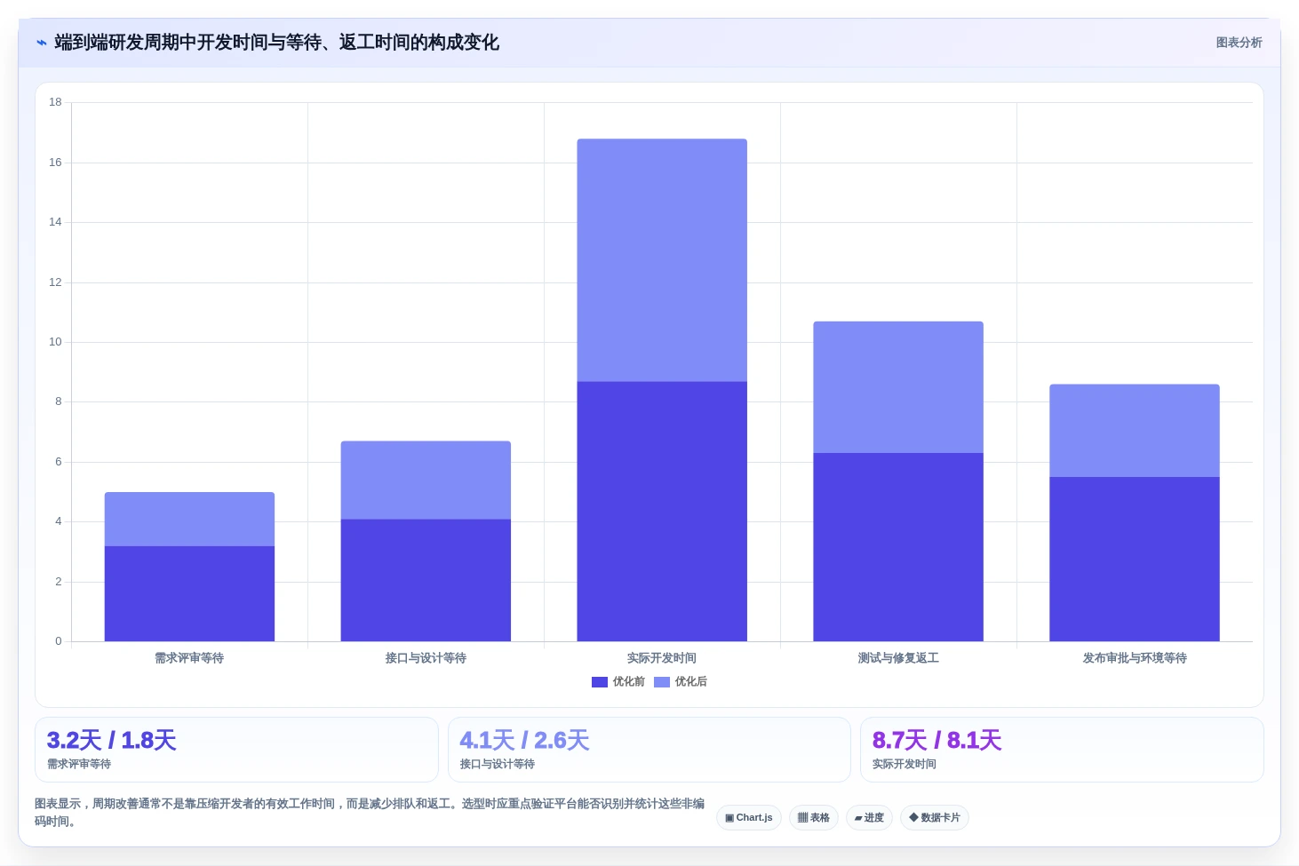Click the 接口与设计等待 light bar segment
The height and width of the screenshot is (866, 1299).
[426, 480]
